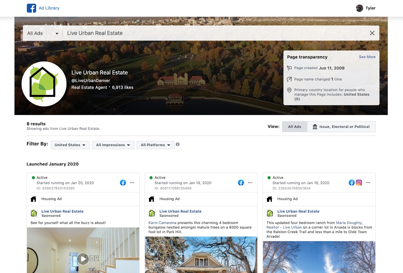Click the Page created flag icon

tap(289, 68)
